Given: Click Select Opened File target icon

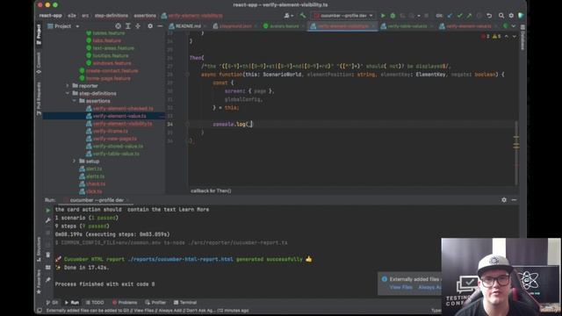Looking at the screenshot, I should (x=118, y=26).
